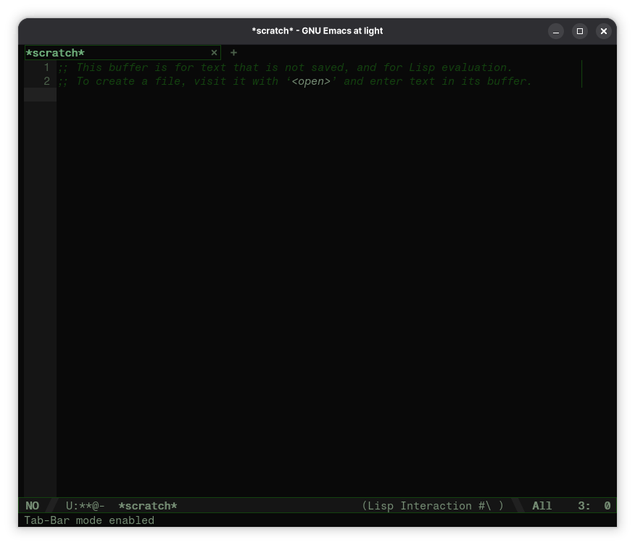Click the <open> key binding text
The image size is (635, 545).
point(311,81)
